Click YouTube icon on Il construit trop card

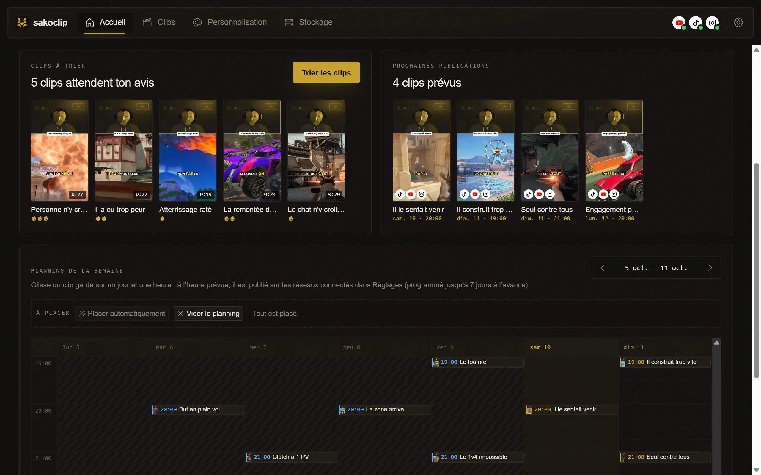475,194
